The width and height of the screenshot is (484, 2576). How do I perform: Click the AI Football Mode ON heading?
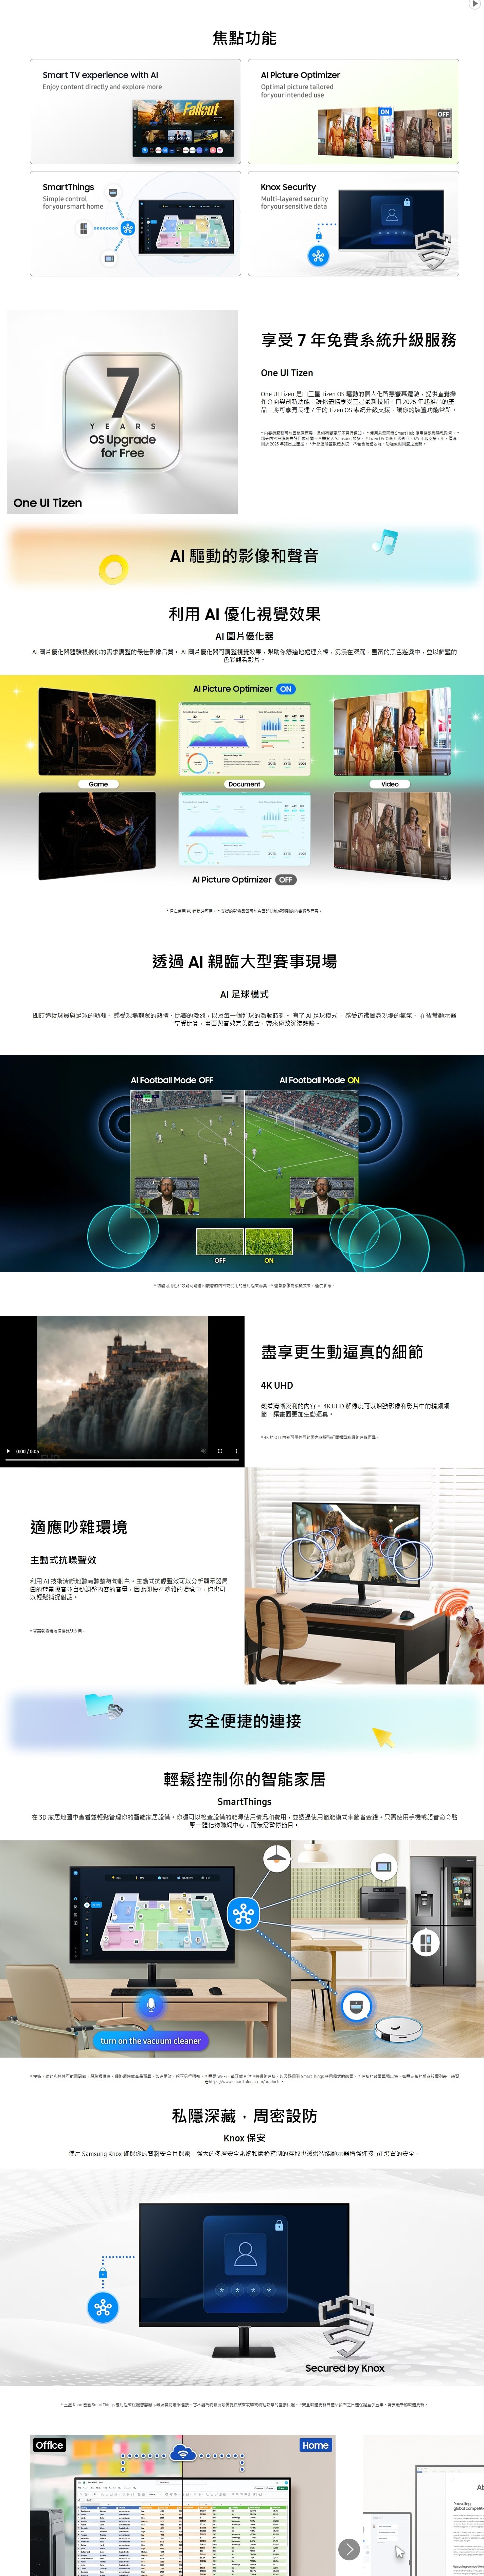click(x=320, y=1080)
